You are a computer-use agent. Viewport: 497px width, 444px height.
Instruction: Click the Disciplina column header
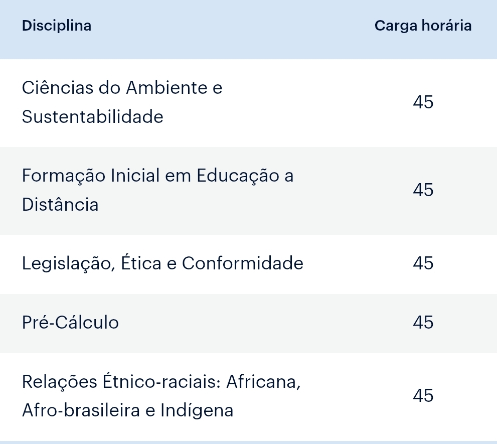(x=57, y=26)
